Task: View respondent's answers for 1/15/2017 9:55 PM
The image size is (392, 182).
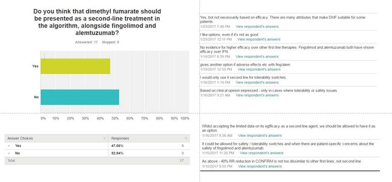Action: 260,166
